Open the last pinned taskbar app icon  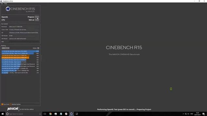pyautogui.click(x=77, y=114)
